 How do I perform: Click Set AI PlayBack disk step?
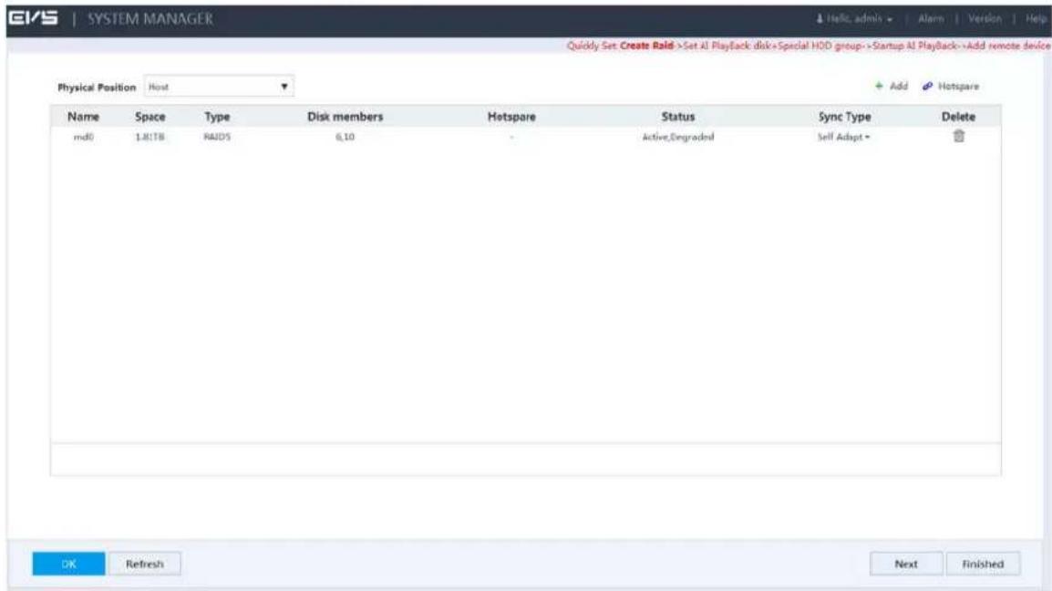pos(727,46)
